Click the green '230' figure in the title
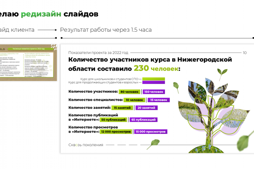 coord(141,68)
